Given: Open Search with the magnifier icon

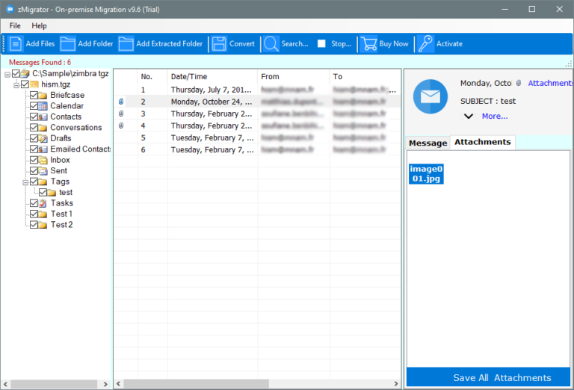Looking at the screenshot, I should [271, 43].
